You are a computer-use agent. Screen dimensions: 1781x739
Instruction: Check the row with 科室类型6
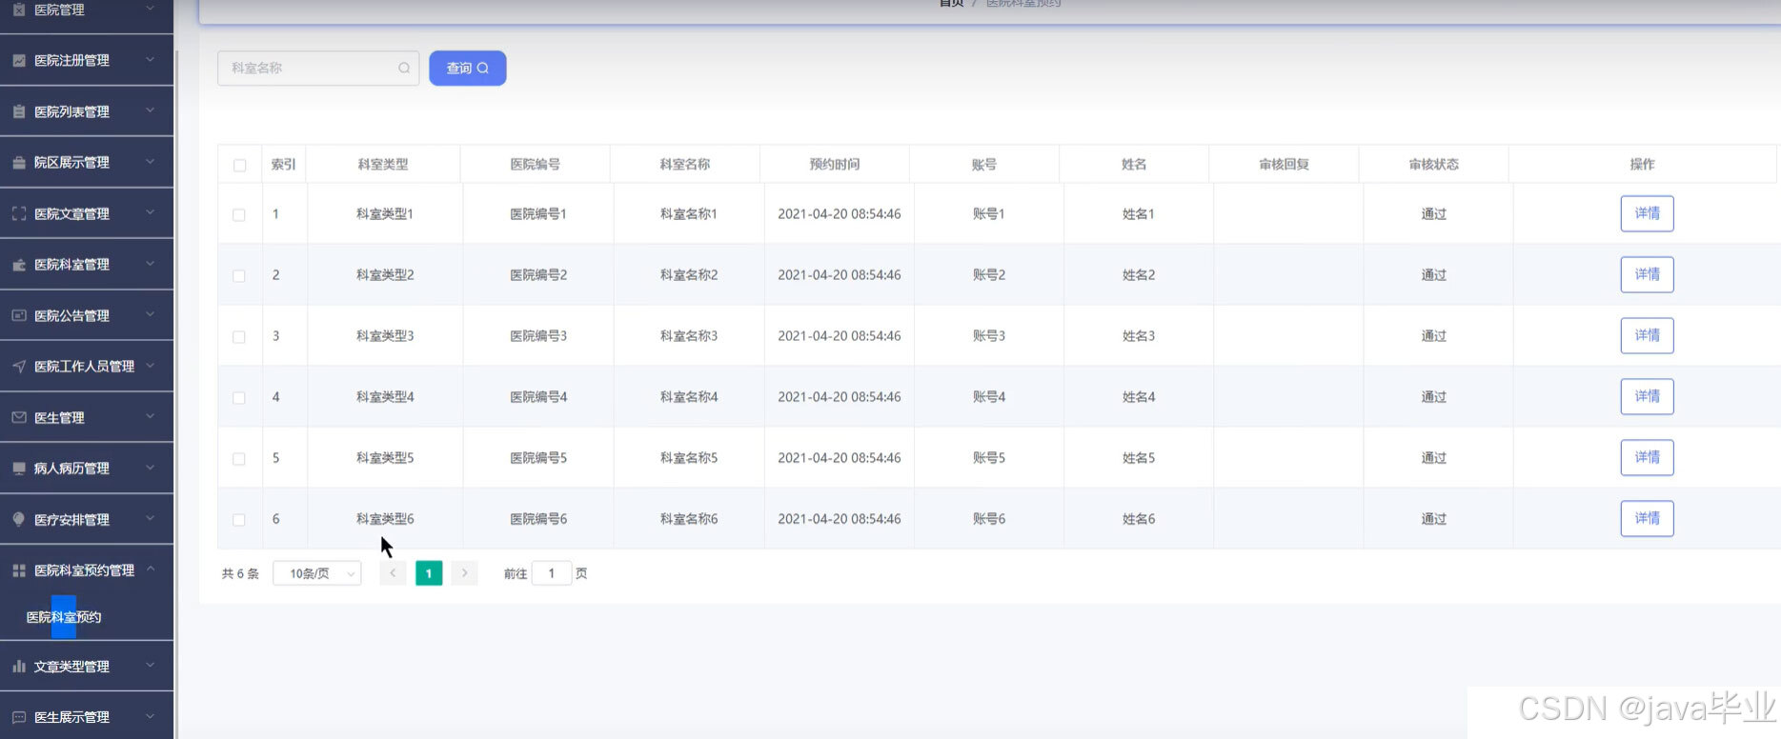pos(239,519)
